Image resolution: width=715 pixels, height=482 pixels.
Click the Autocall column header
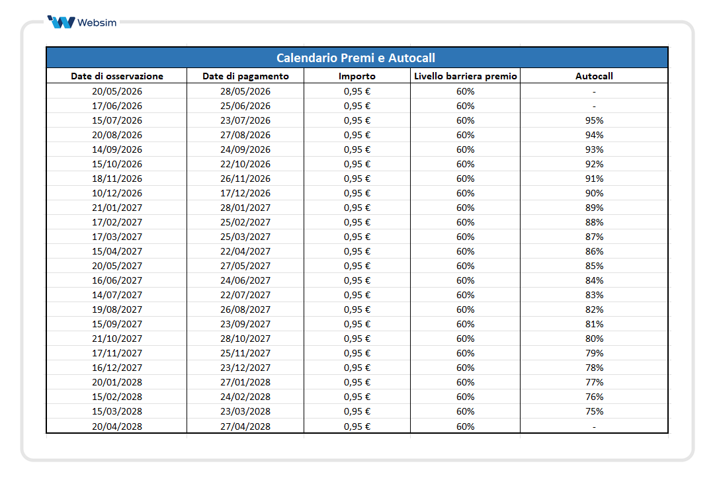point(595,75)
